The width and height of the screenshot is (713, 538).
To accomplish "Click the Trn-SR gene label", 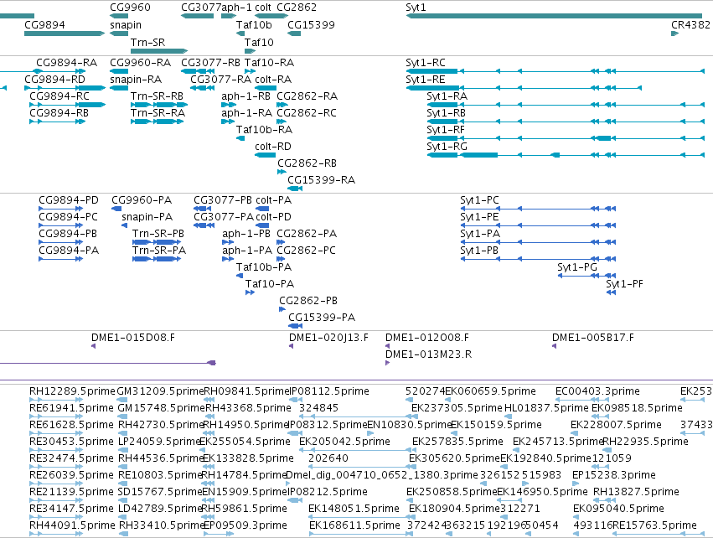I will point(147,42).
